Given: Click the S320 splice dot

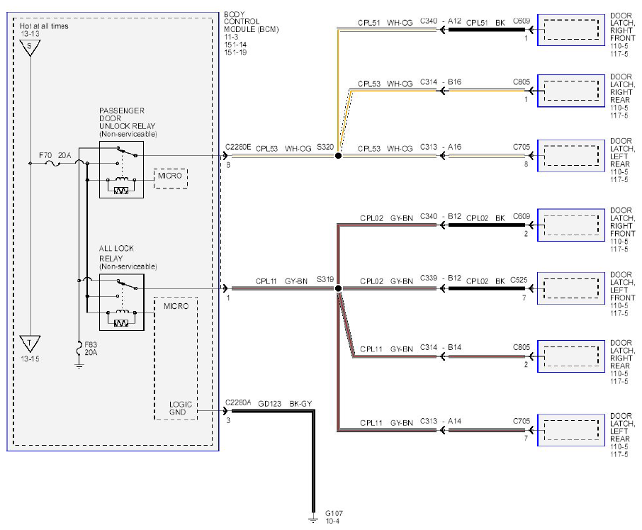Looking at the screenshot, I should tap(338, 156).
